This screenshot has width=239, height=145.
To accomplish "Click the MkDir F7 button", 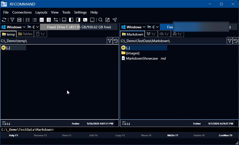I will tap(173, 135).
